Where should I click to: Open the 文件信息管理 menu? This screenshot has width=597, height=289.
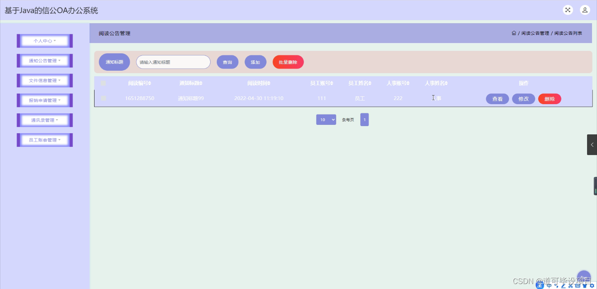pyautogui.click(x=44, y=80)
